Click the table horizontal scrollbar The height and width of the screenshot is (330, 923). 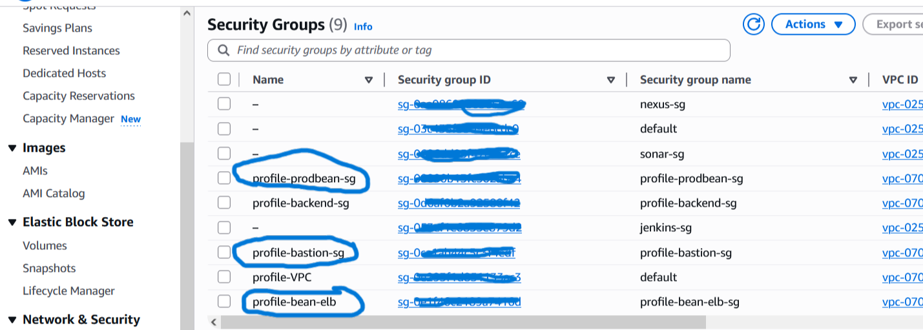pyautogui.click(x=462, y=322)
